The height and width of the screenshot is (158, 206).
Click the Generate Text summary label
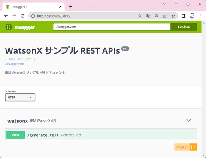point(71,135)
